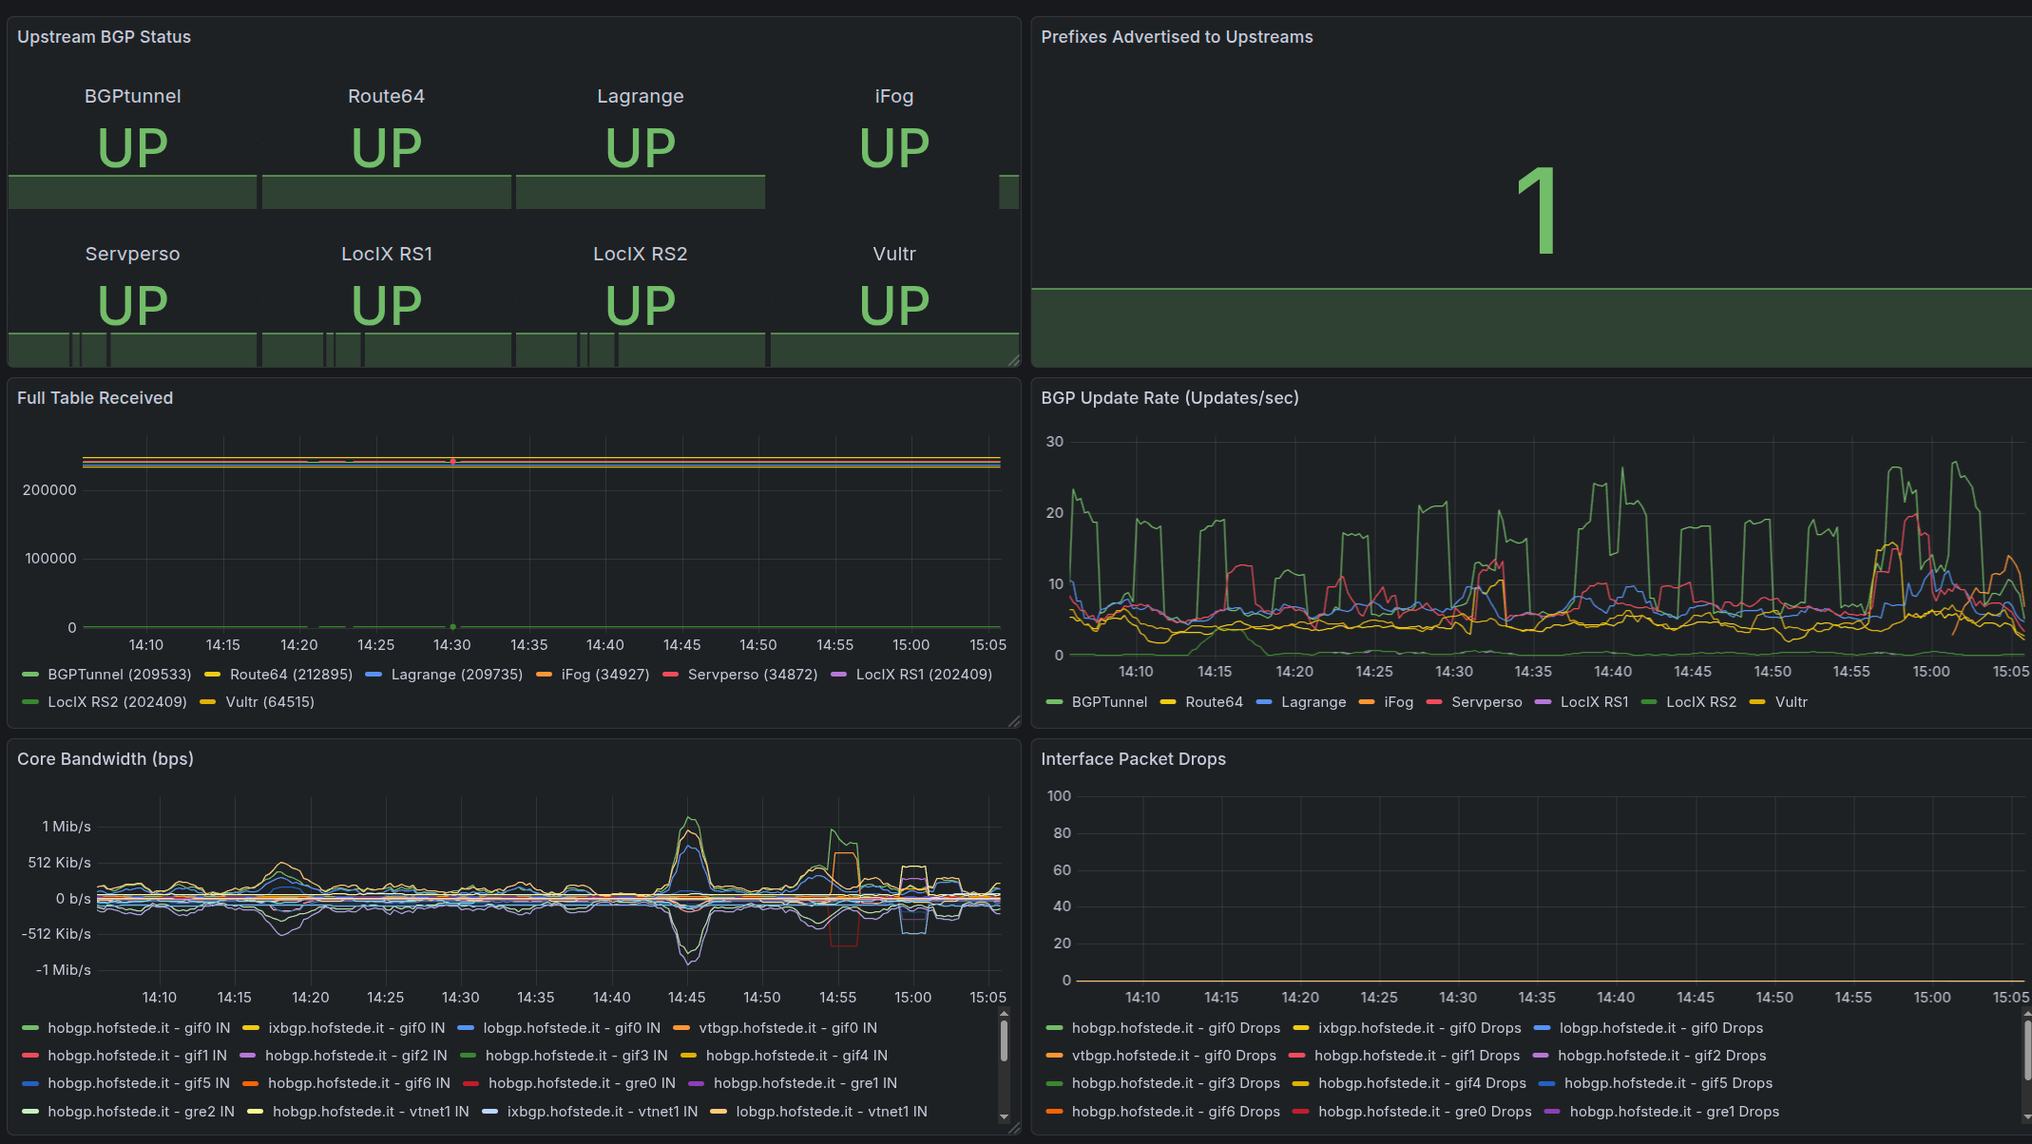Open Prefixes Advertised to Upstreams panel menu
This screenshot has height=1144, width=2032.
point(1176,37)
